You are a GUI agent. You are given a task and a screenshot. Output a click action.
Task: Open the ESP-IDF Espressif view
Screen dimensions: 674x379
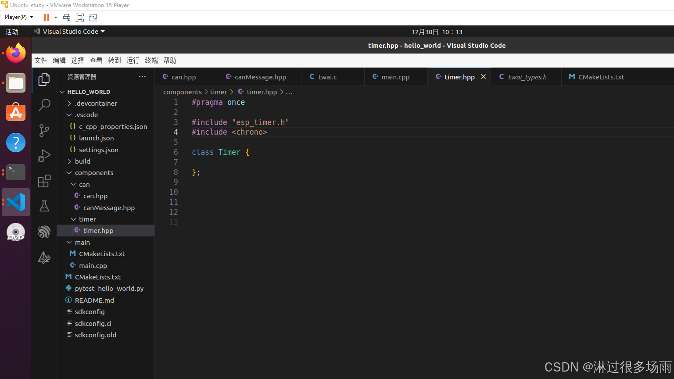click(44, 232)
